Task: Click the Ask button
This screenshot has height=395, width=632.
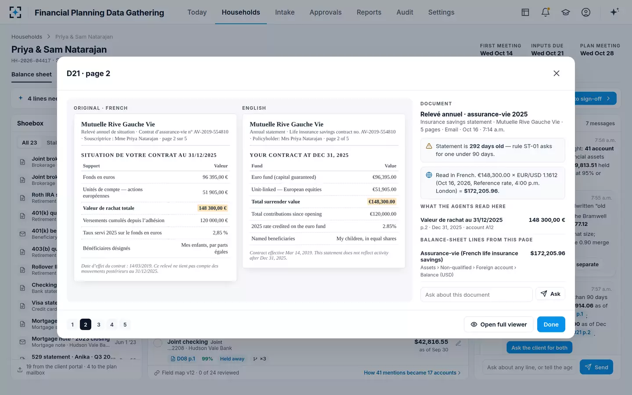Action: point(550,294)
